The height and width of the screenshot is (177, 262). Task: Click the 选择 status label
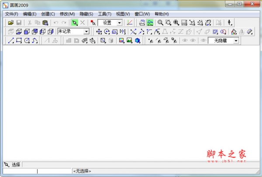coord(16,165)
